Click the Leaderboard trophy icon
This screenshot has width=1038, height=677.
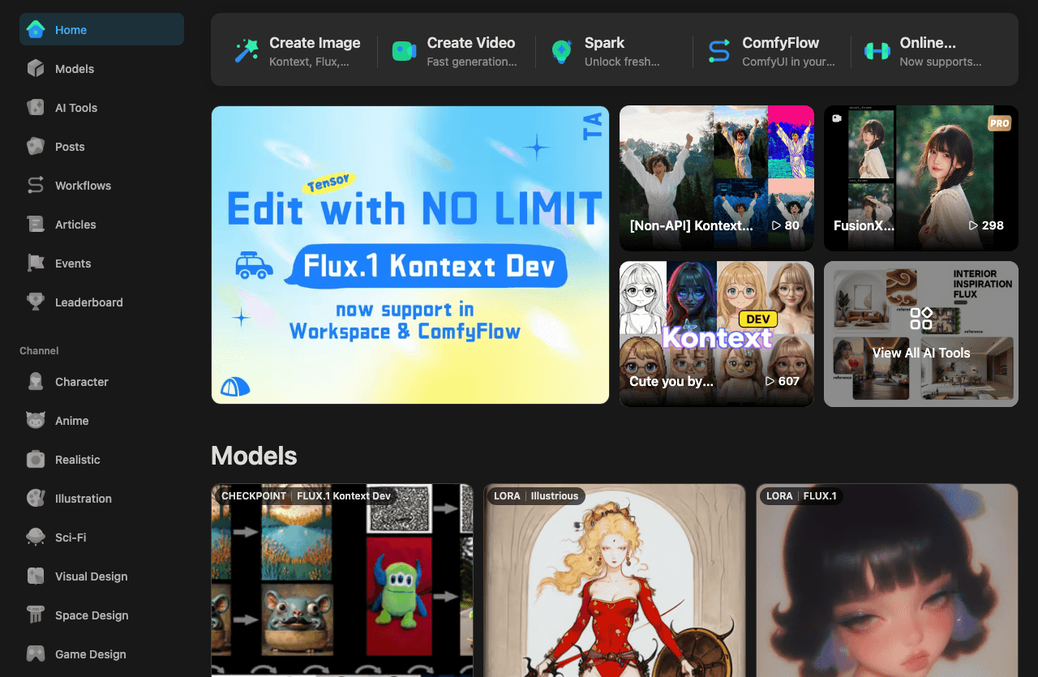tap(36, 302)
